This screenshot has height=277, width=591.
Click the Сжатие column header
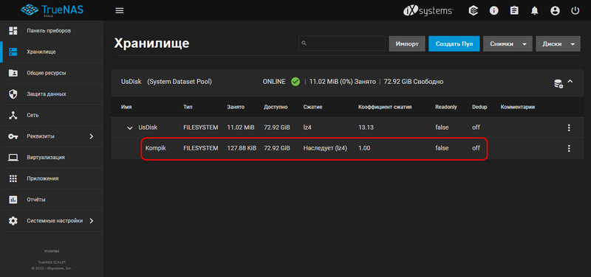tap(312, 107)
